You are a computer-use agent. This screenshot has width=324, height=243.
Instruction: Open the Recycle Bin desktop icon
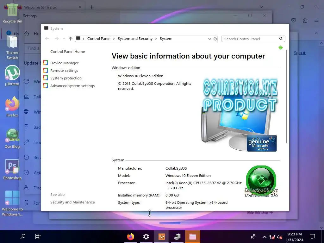[12, 13]
